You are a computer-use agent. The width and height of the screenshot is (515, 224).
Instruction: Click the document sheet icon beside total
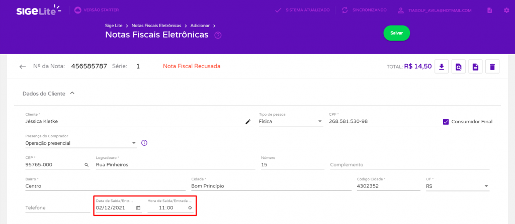pos(475,67)
